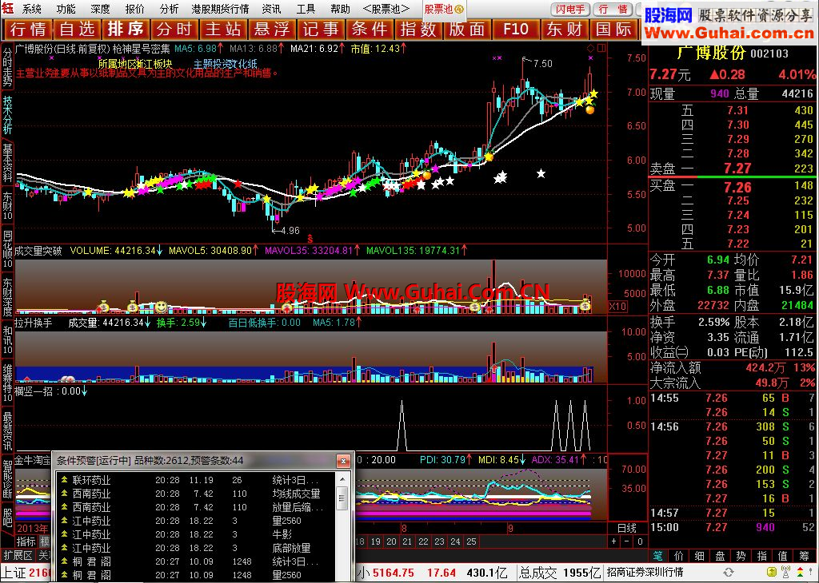This screenshot has height=583, width=819.
Task: Switch to 智能诊断 side tab
Action: coord(7,478)
